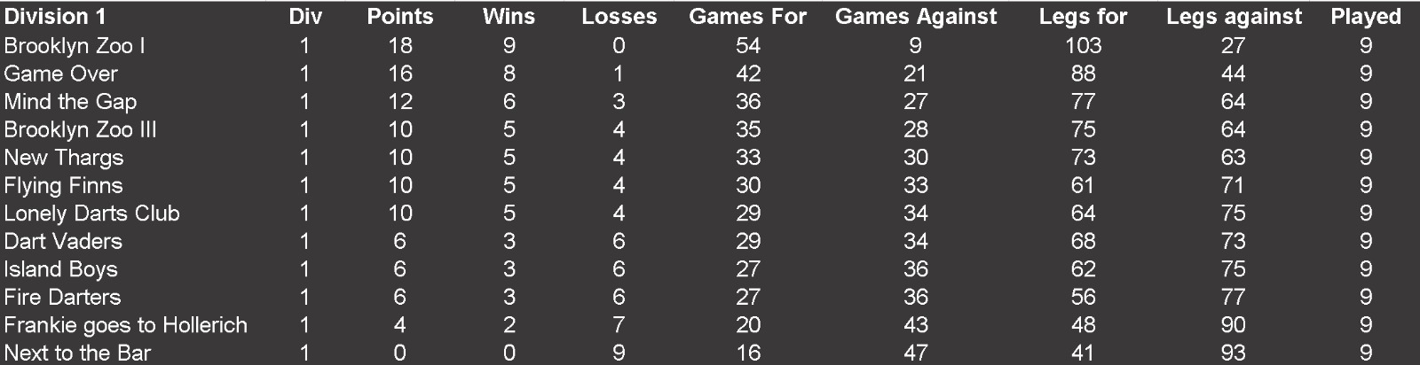Select the Points column header
Screen dimensions: 1420x365
point(400,17)
